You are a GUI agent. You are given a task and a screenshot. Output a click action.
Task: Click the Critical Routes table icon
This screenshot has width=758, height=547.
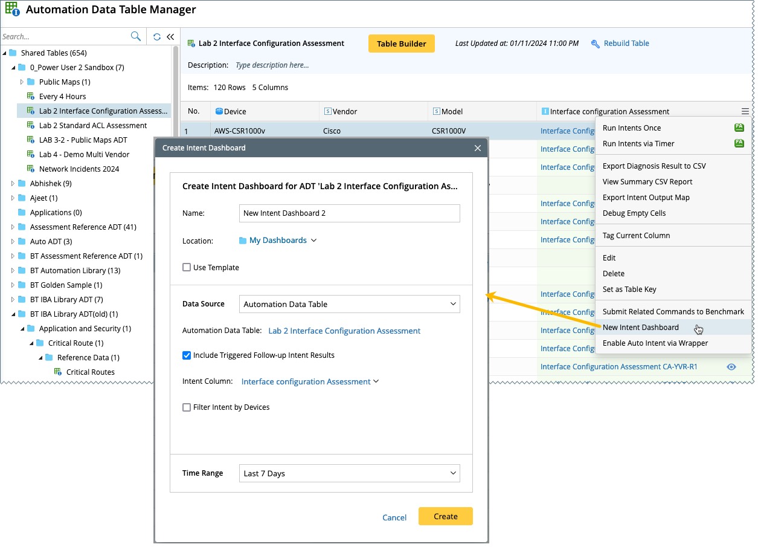click(x=58, y=372)
